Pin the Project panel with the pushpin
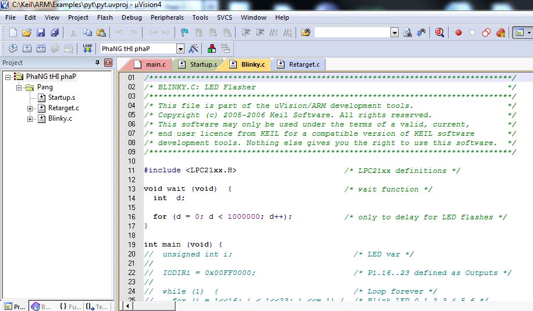533x311 pixels. tap(97, 63)
